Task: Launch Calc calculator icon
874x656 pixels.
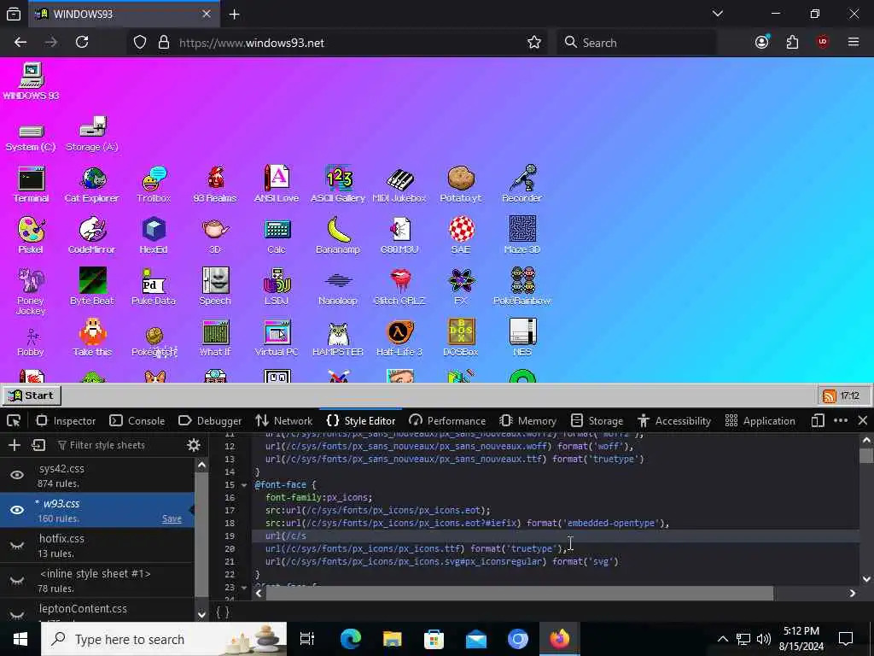Action: pyautogui.click(x=277, y=236)
